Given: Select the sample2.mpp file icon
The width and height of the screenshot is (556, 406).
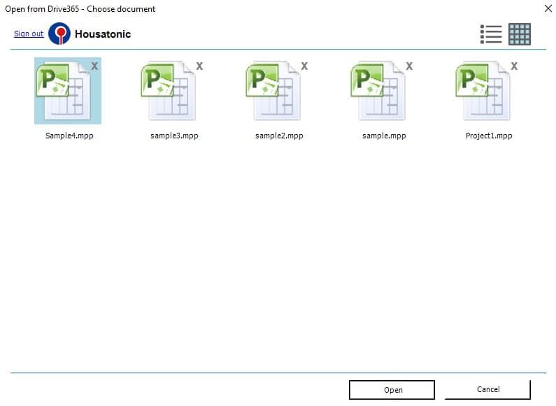Looking at the screenshot, I should [274, 91].
